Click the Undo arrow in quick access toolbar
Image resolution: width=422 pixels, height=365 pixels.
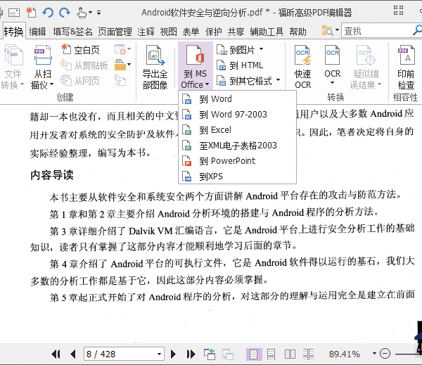click(x=48, y=12)
